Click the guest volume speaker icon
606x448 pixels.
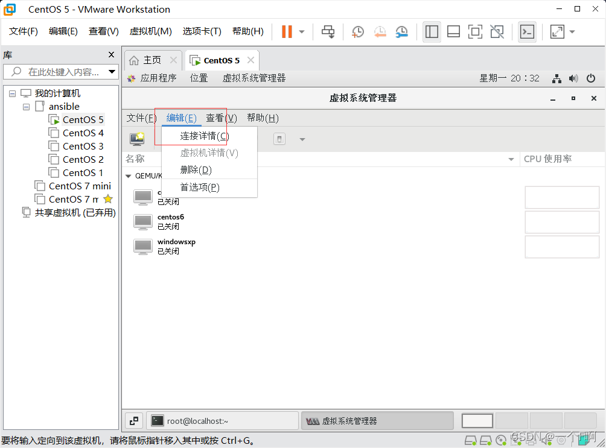573,79
